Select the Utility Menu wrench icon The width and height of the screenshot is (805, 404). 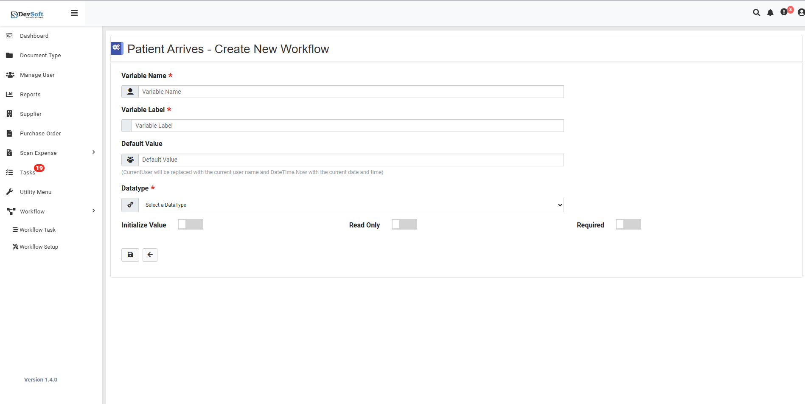click(x=9, y=191)
